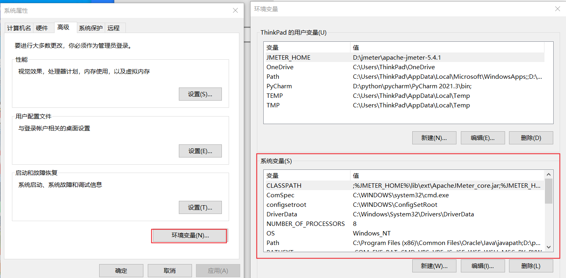The width and height of the screenshot is (566, 278).
Task: Click value C:\Users\ThinkPad\OneDrive
Action: pyautogui.click(x=394, y=67)
